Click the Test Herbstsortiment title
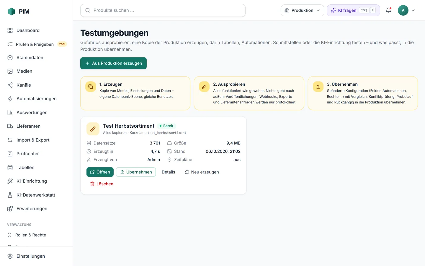This screenshot has height=266, width=425. [x=129, y=126]
